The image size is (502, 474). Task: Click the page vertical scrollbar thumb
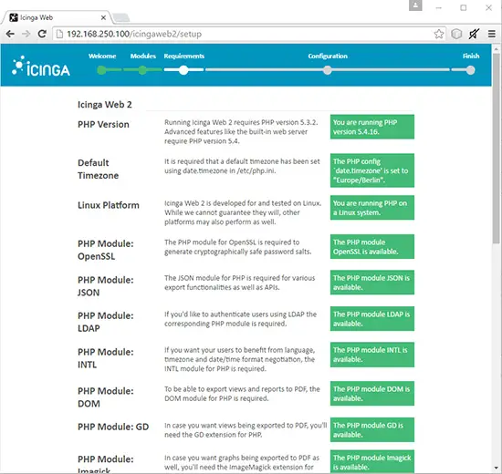click(496, 149)
